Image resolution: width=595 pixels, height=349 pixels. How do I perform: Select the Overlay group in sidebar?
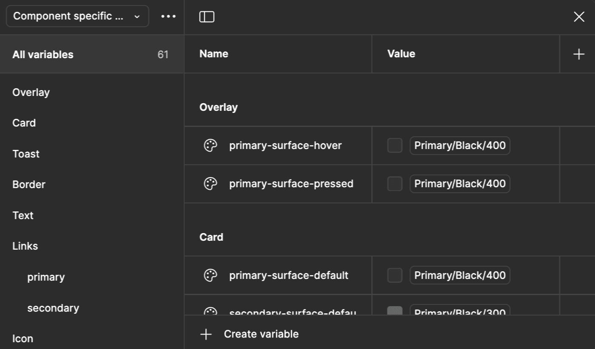pos(31,92)
